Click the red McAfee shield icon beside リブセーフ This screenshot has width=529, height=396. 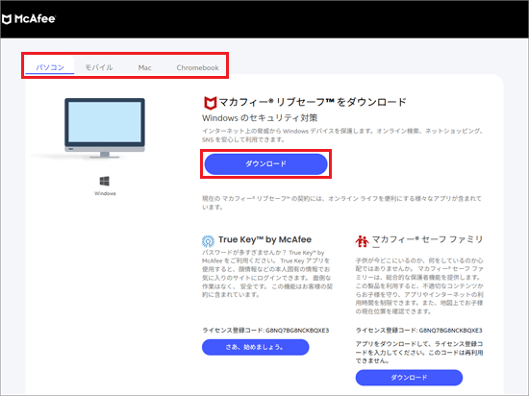click(x=210, y=103)
